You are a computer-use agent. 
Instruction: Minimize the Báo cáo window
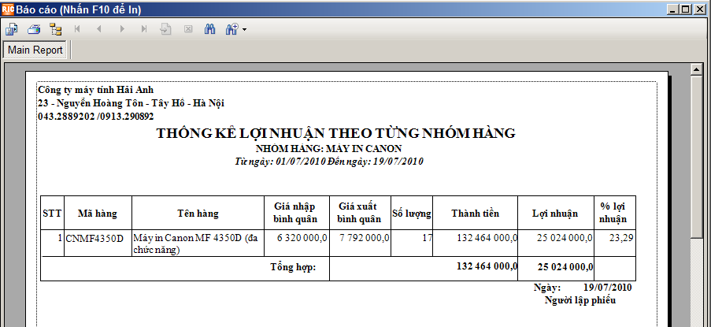[673, 9]
